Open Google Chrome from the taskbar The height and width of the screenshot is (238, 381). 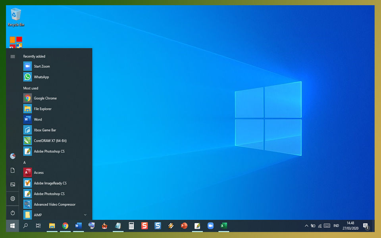[65, 226]
